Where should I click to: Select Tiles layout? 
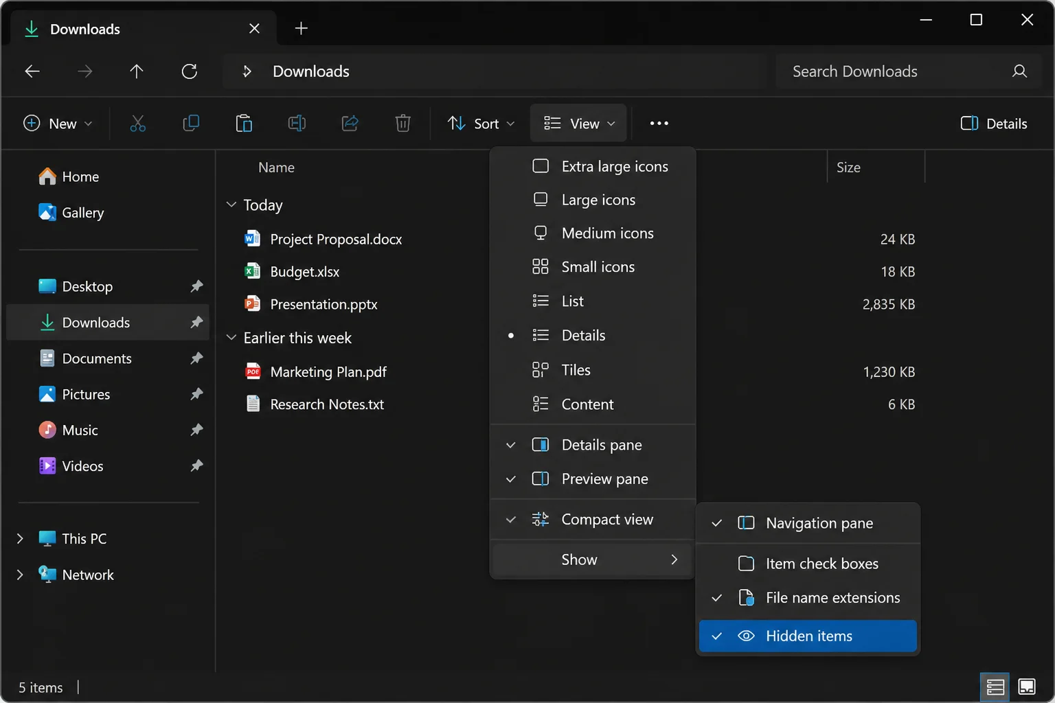593,370
